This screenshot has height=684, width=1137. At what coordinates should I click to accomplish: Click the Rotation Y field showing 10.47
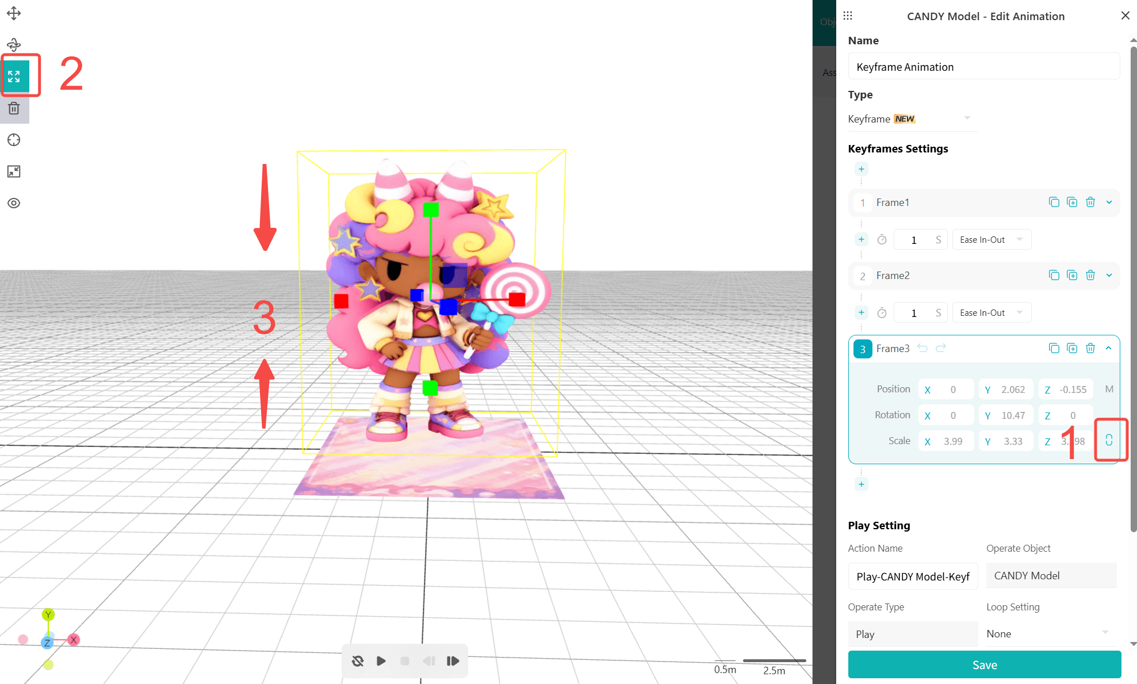(x=1006, y=415)
